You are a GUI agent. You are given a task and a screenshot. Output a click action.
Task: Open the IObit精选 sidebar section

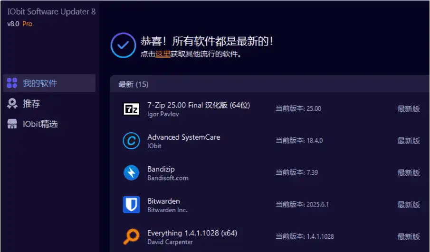[x=40, y=124]
